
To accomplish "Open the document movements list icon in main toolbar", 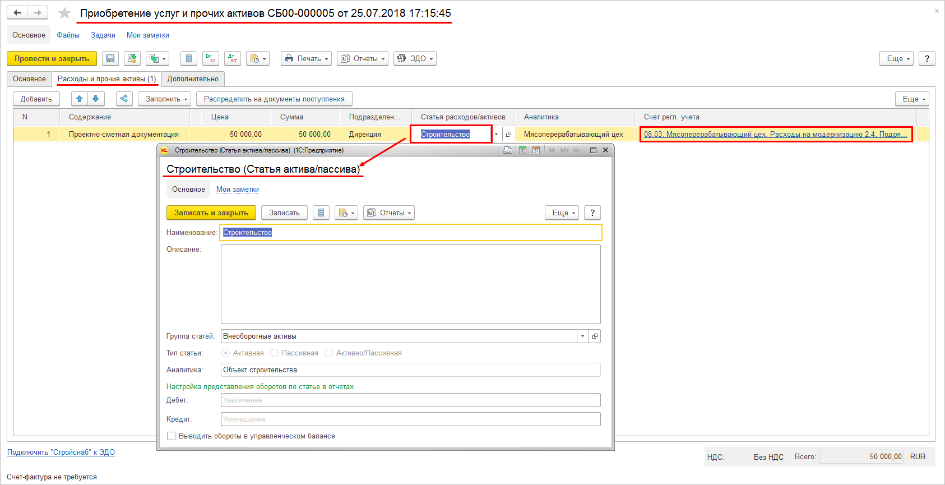I will [189, 58].
